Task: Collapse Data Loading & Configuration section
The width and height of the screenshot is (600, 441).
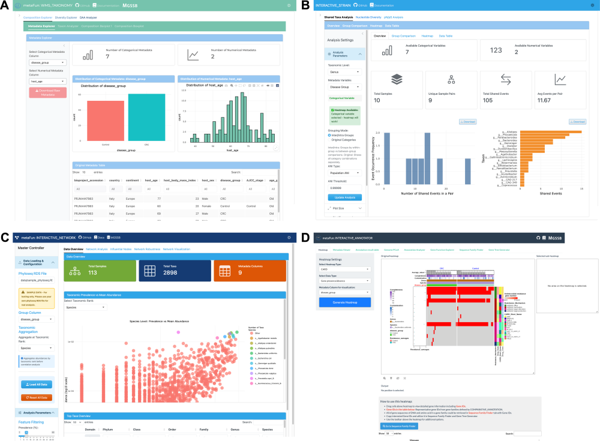Action: click(35, 263)
